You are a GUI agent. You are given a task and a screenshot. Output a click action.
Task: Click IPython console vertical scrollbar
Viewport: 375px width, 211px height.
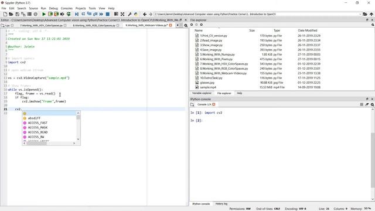coord(373,160)
